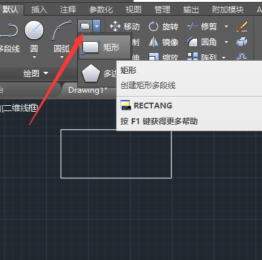Open the rectangle button dropdown arrow
The width and height of the screenshot is (262, 260).
(97, 26)
